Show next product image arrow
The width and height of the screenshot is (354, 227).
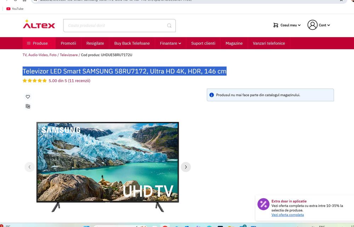pyautogui.click(x=185, y=167)
